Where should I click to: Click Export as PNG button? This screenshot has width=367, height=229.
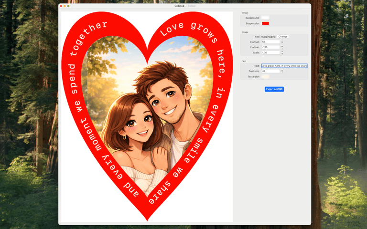(x=274, y=89)
